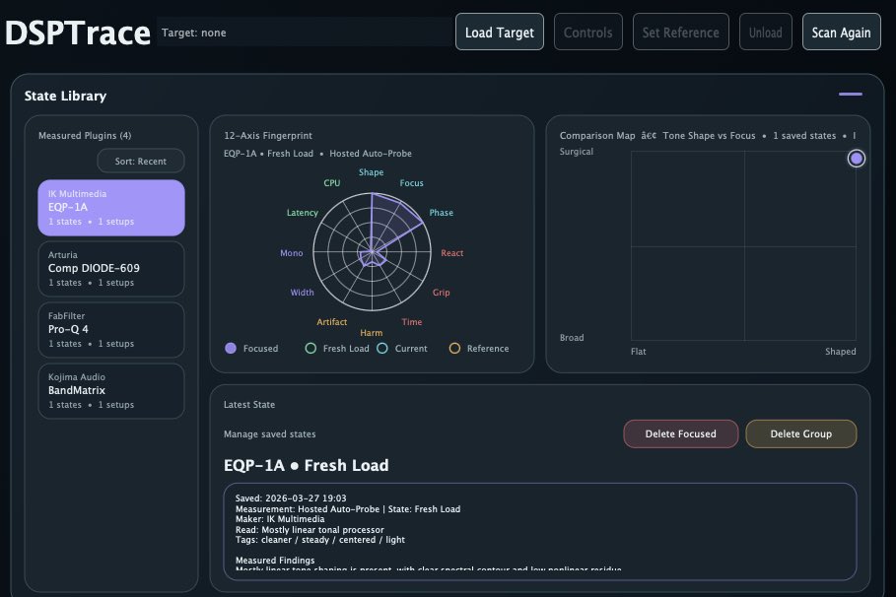
Task: Click the Unload button
Action: pos(765,32)
